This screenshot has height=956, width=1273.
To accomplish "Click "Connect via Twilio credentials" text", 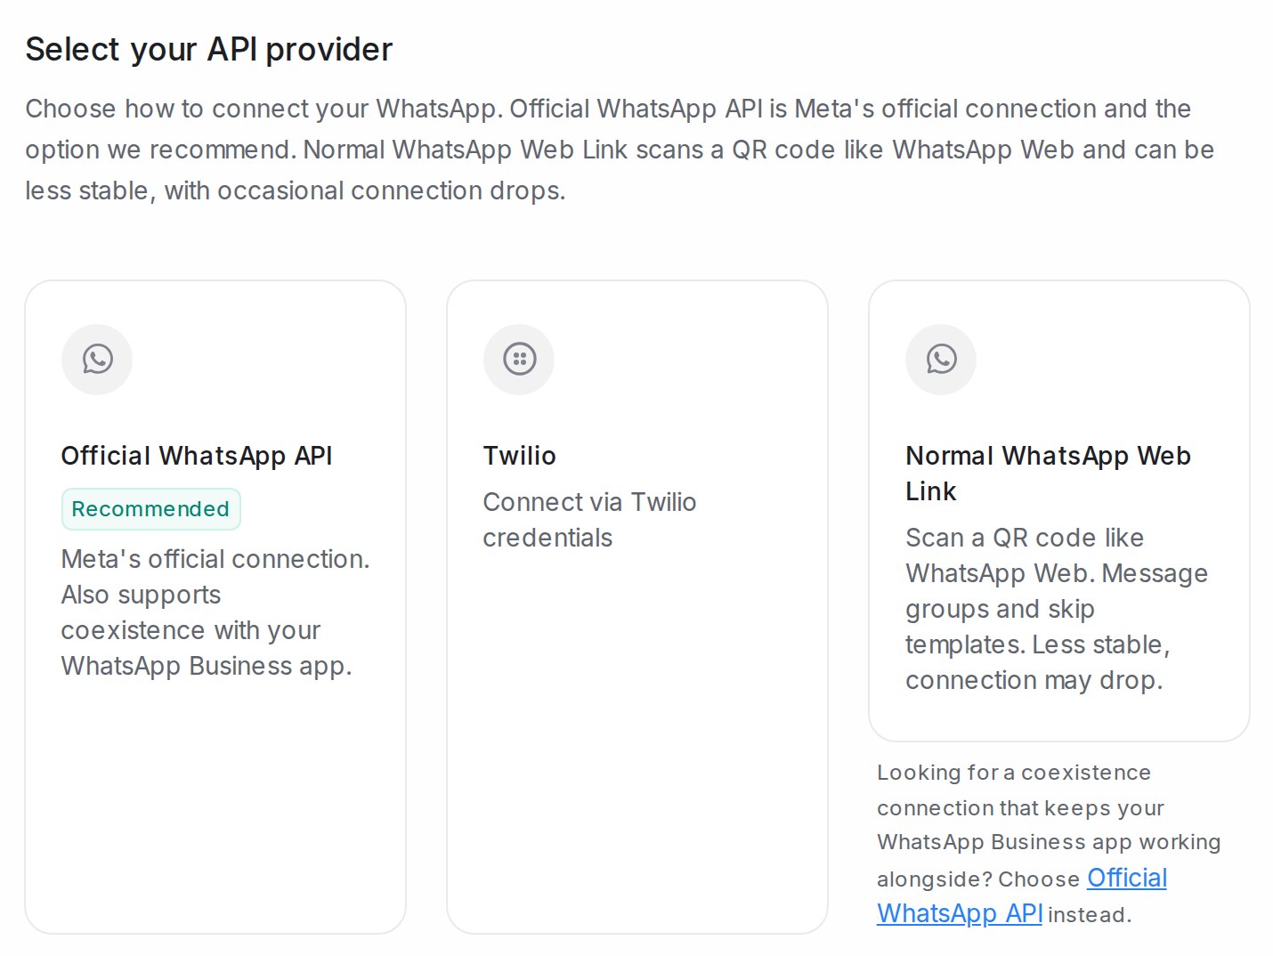I will [589, 520].
